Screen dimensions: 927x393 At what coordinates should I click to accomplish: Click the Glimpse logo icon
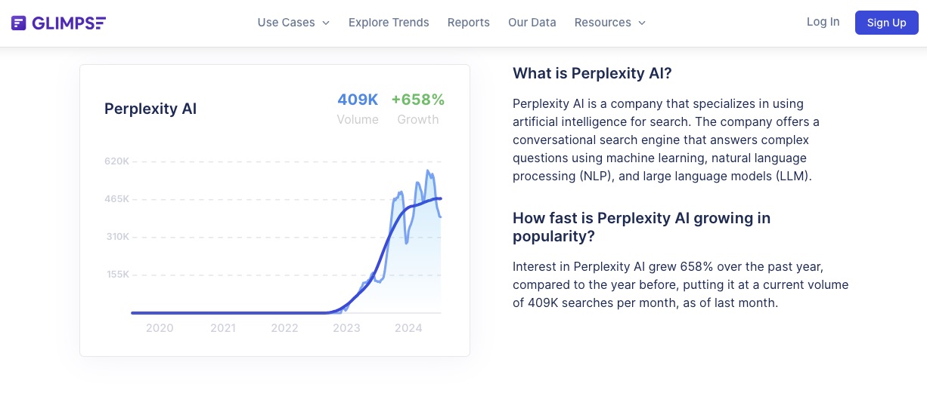point(19,23)
